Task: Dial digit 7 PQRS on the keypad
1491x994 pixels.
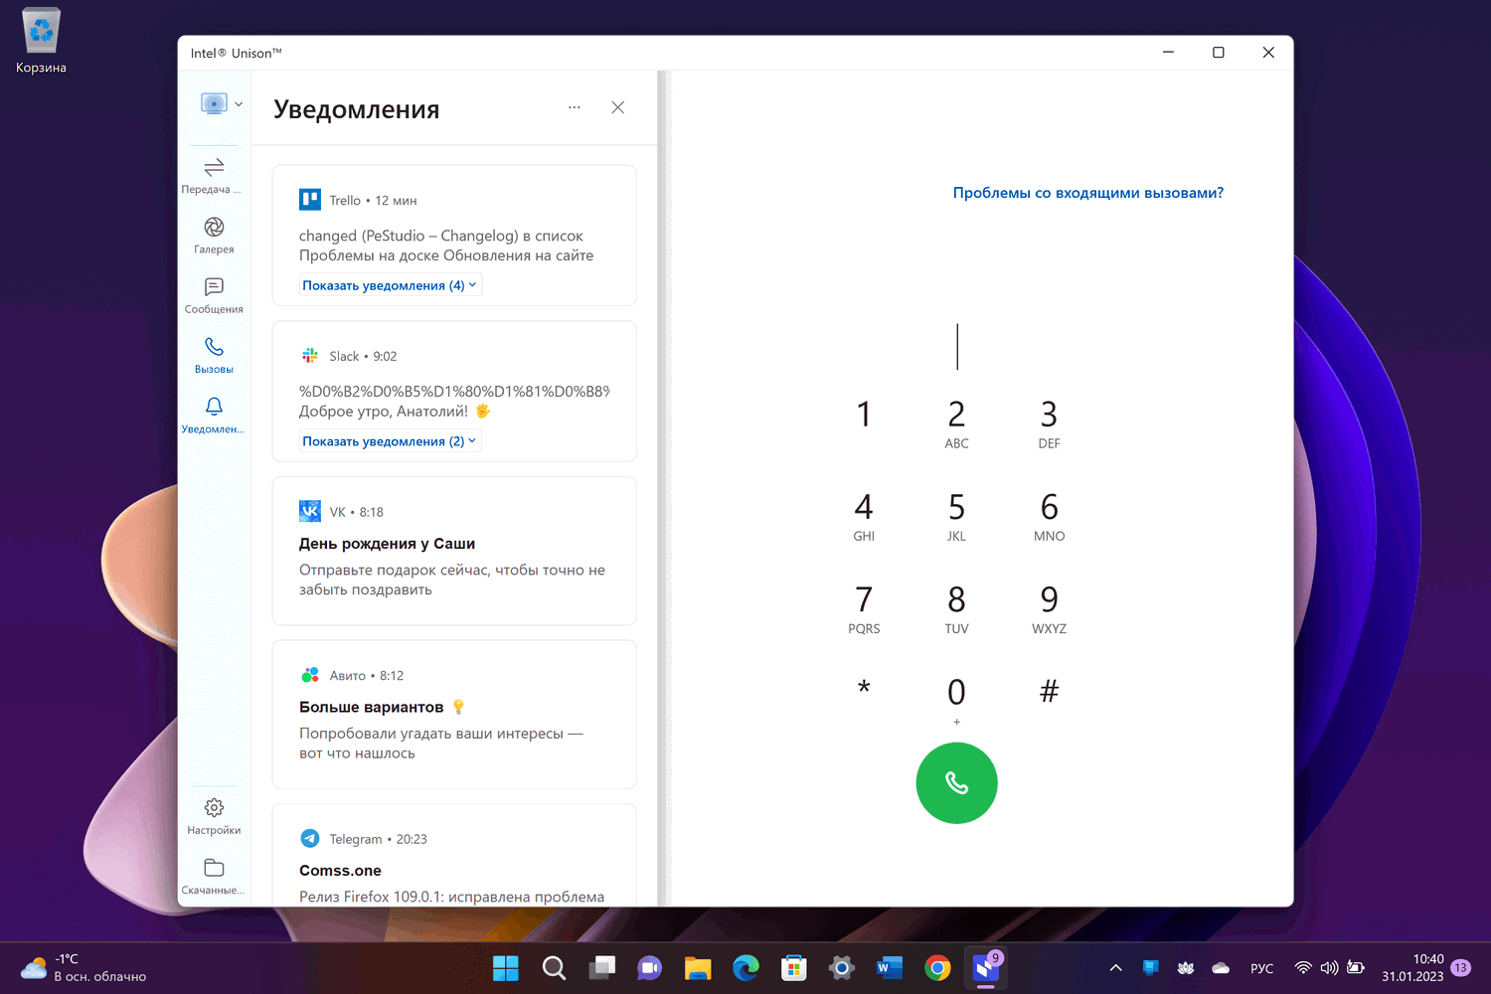Action: [x=864, y=607]
